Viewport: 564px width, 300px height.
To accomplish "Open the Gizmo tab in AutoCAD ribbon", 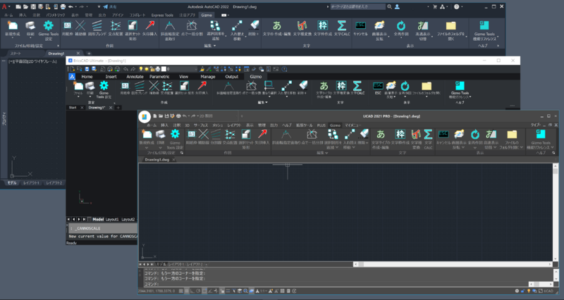I will click(x=206, y=14).
